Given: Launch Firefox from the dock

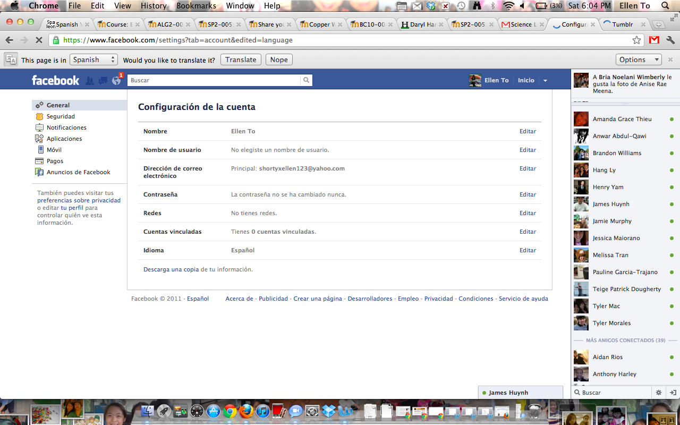Looking at the screenshot, I should pos(246,411).
